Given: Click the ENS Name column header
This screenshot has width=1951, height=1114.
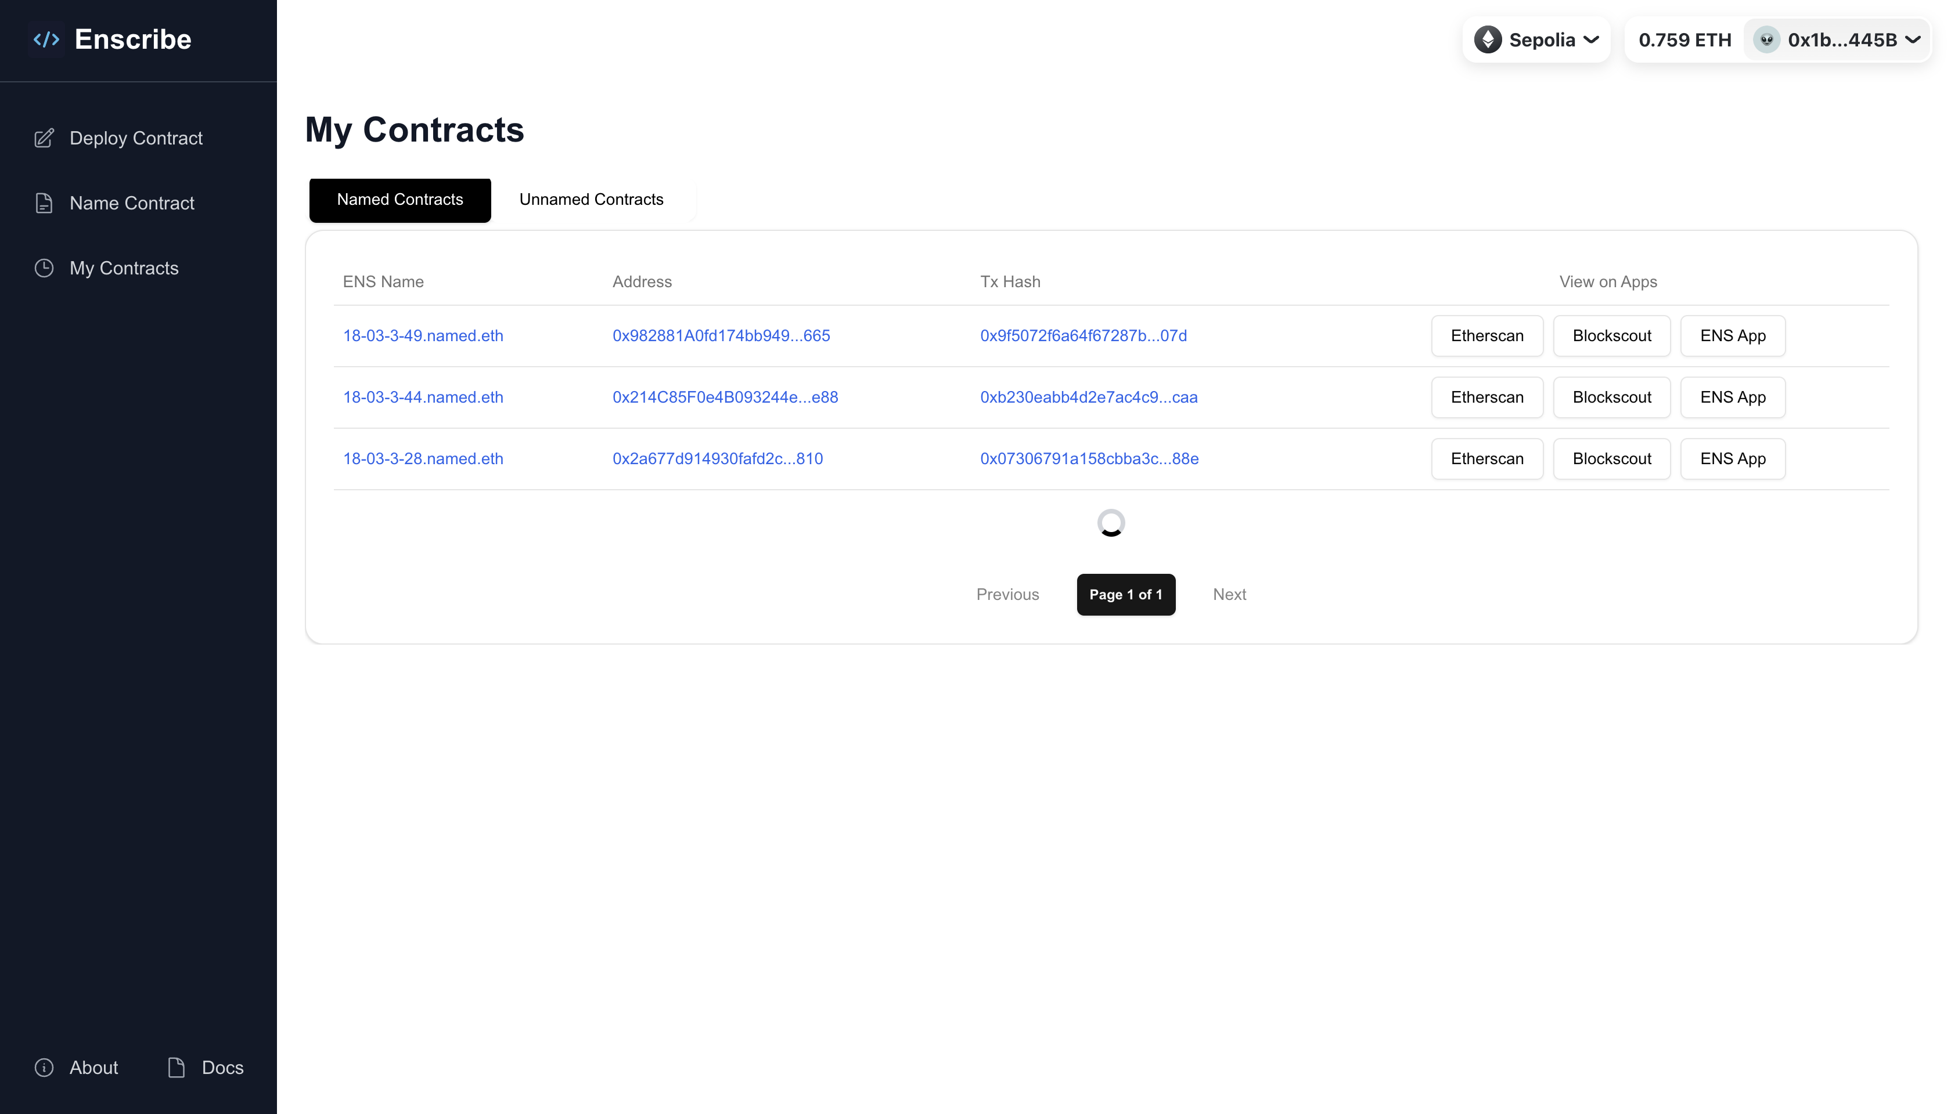Looking at the screenshot, I should 383,281.
